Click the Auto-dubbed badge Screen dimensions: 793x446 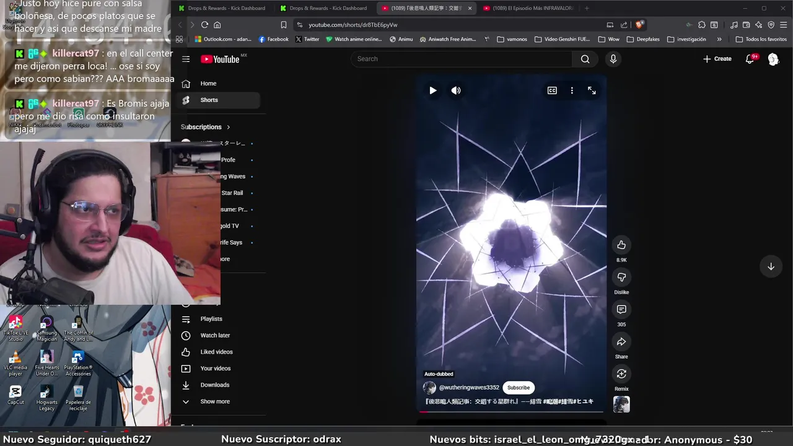click(439, 374)
